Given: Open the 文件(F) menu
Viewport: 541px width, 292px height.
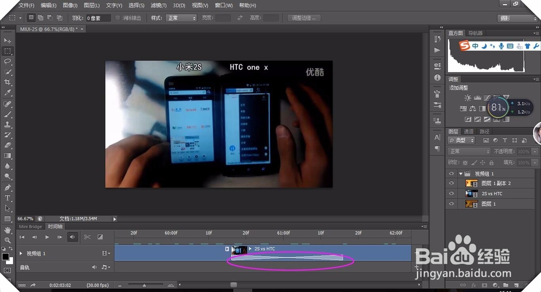Looking at the screenshot, I should [26, 5].
